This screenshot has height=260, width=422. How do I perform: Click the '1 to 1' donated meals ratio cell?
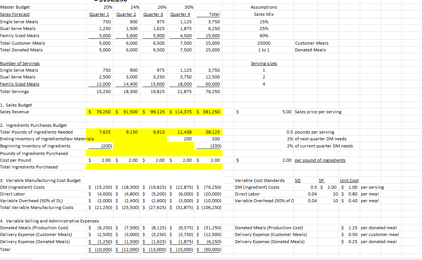(x=264, y=50)
